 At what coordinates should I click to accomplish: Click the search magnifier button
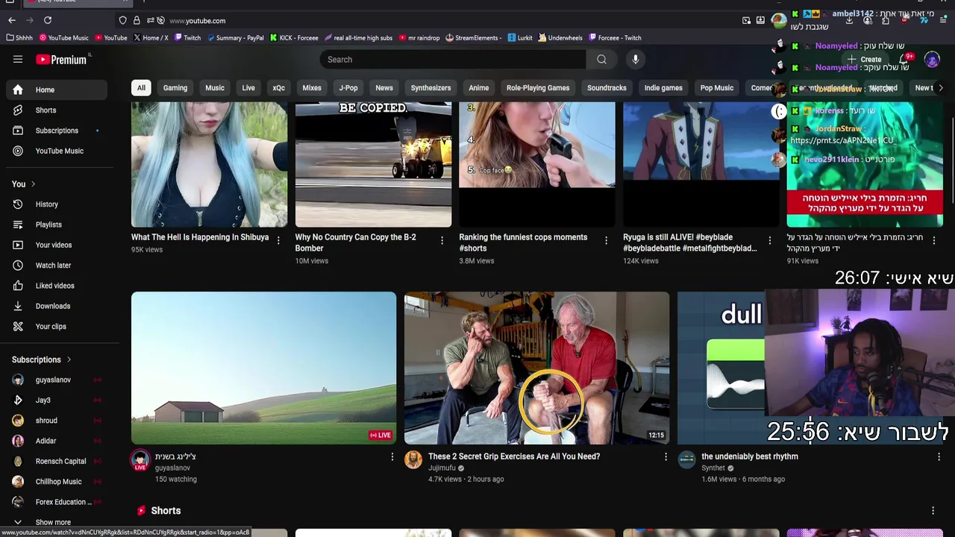601,60
